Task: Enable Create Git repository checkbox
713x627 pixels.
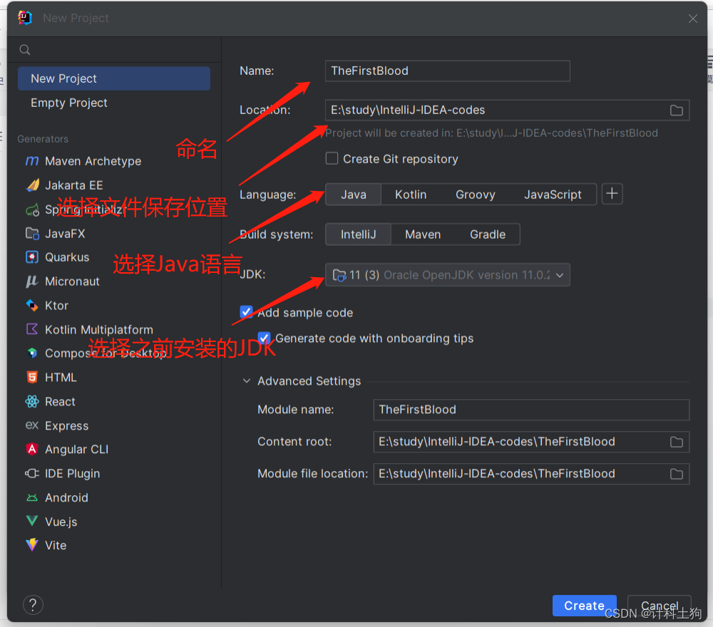Action: (332, 159)
